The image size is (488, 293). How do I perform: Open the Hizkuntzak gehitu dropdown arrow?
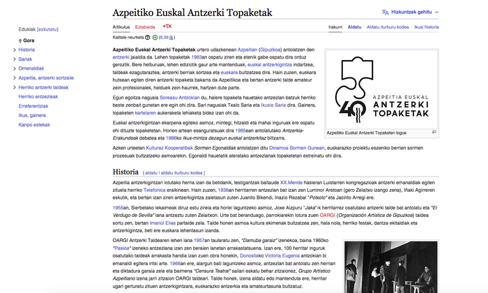pos(436,12)
